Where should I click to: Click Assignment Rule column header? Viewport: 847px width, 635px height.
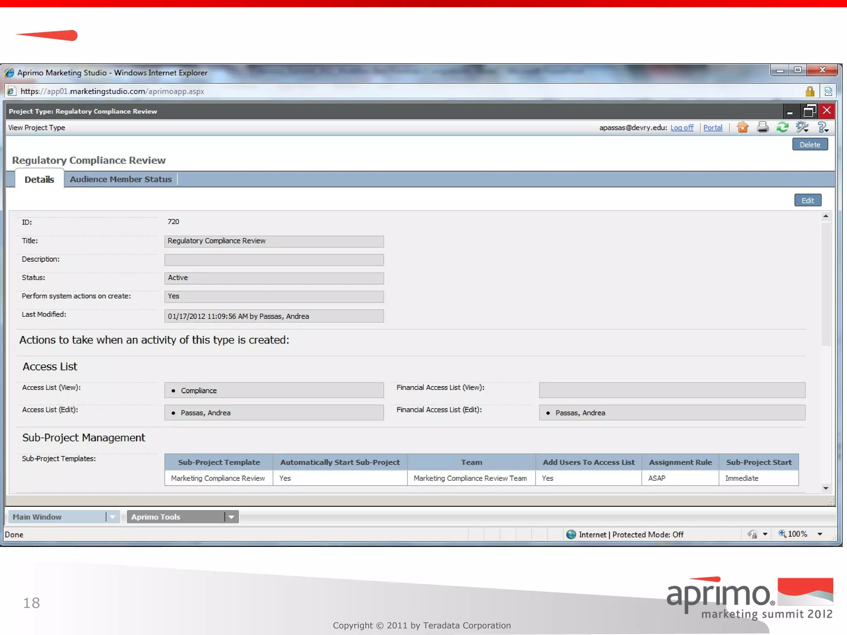click(x=680, y=462)
